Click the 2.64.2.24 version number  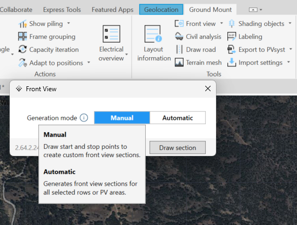(x=27, y=148)
